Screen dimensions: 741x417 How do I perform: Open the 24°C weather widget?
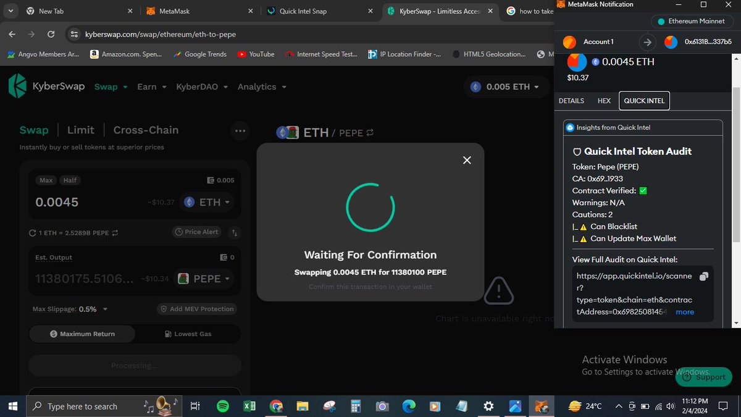[x=584, y=406]
